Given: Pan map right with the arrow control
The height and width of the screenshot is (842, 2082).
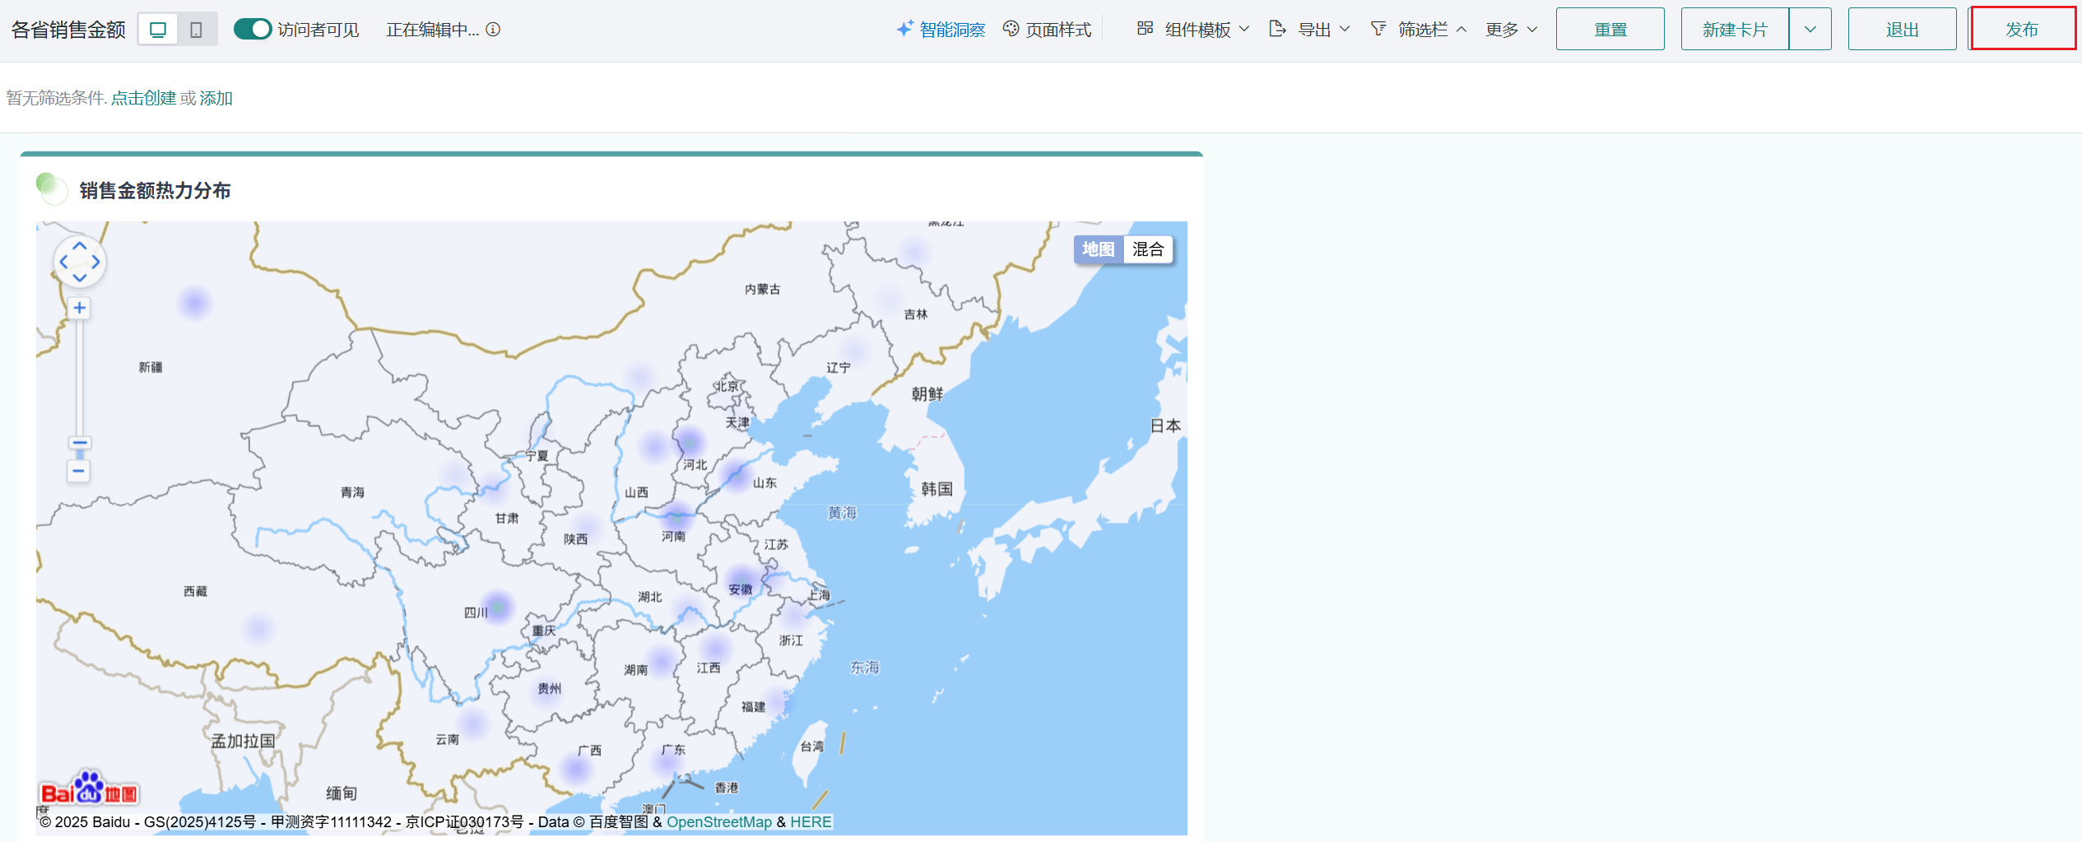Looking at the screenshot, I should [x=96, y=262].
